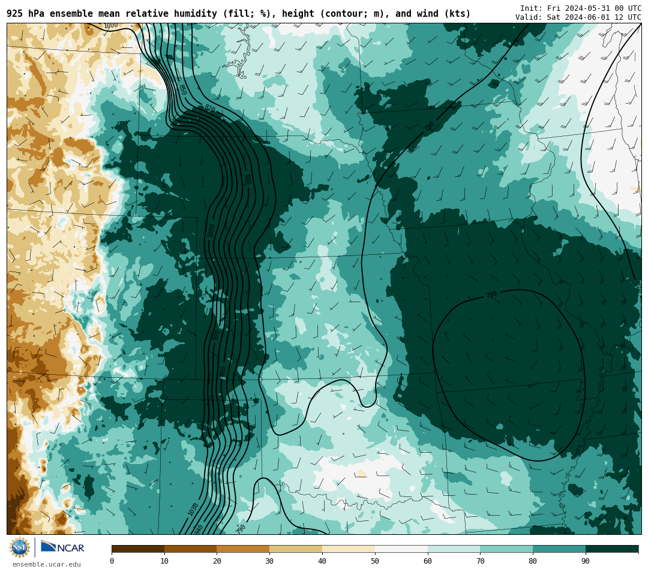Click the 50-60 white colorbar segment
Screen dimensions: 648x572
point(401,549)
